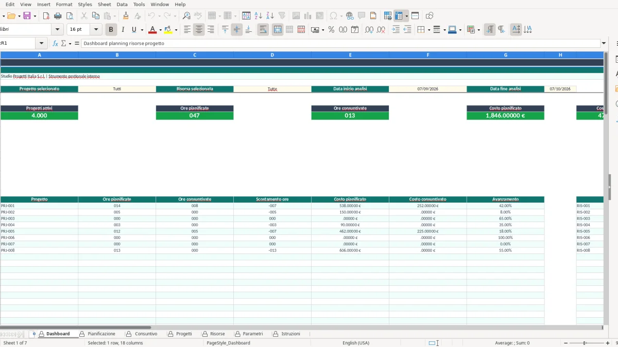The image size is (618, 347).
Task: Sort descending Z to A
Action: (270, 16)
